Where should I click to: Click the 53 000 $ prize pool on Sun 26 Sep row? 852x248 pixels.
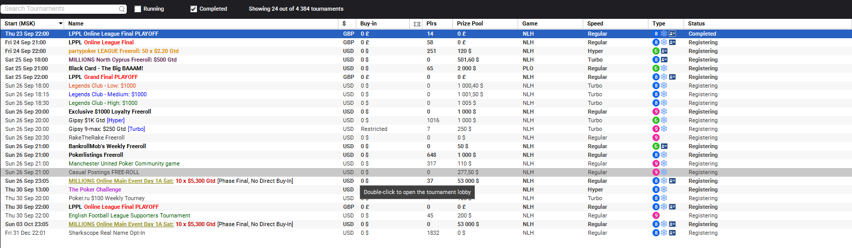(x=468, y=181)
